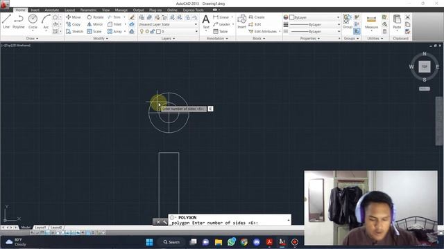Choose the Move tool
Image resolution: width=444 pixels, height=249 pixels.
[74, 17]
